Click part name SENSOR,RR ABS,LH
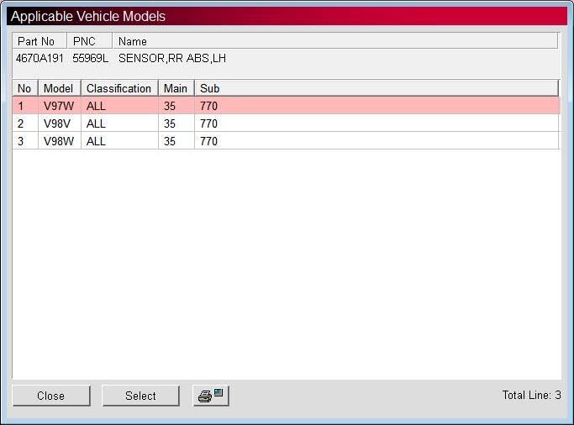The width and height of the screenshot is (574, 425). pos(172,58)
